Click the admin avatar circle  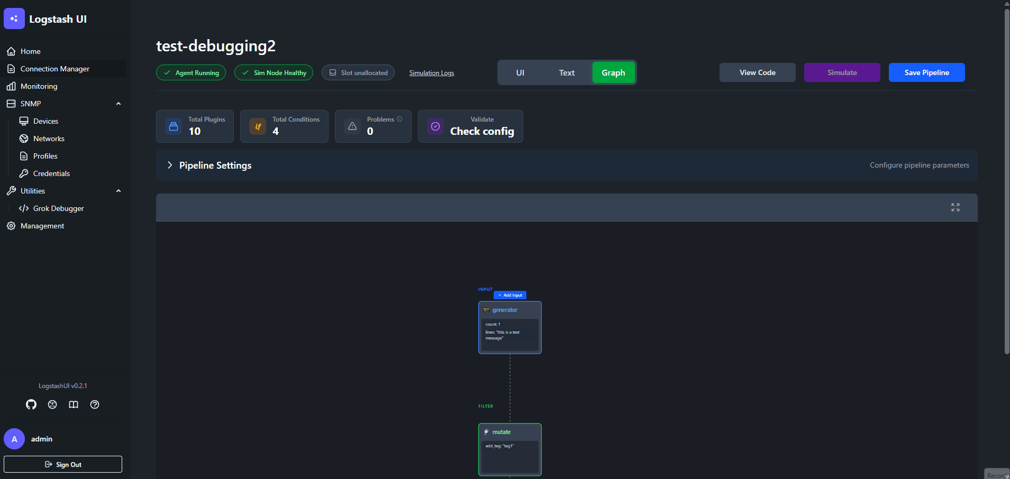(x=14, y=439)
